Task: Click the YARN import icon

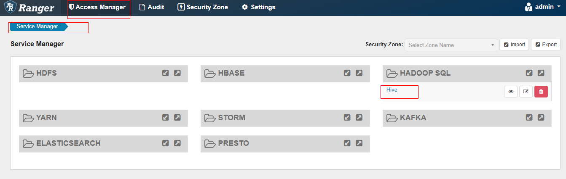Action: point(166,118)
